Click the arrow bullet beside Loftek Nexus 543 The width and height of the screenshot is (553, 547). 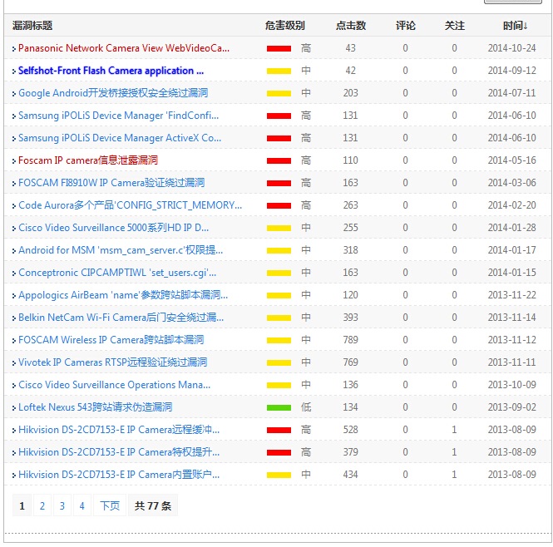click(x=14, y=407)
